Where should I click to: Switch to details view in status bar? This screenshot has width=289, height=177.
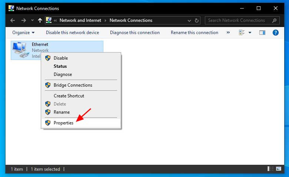270,169
